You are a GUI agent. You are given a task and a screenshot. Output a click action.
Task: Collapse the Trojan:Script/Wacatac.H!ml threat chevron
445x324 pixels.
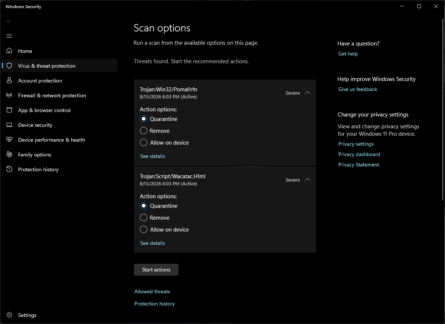(x=307, y=180)
